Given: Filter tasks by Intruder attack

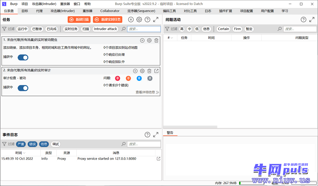Looking at the screenshot, I should tap(106, 29).
